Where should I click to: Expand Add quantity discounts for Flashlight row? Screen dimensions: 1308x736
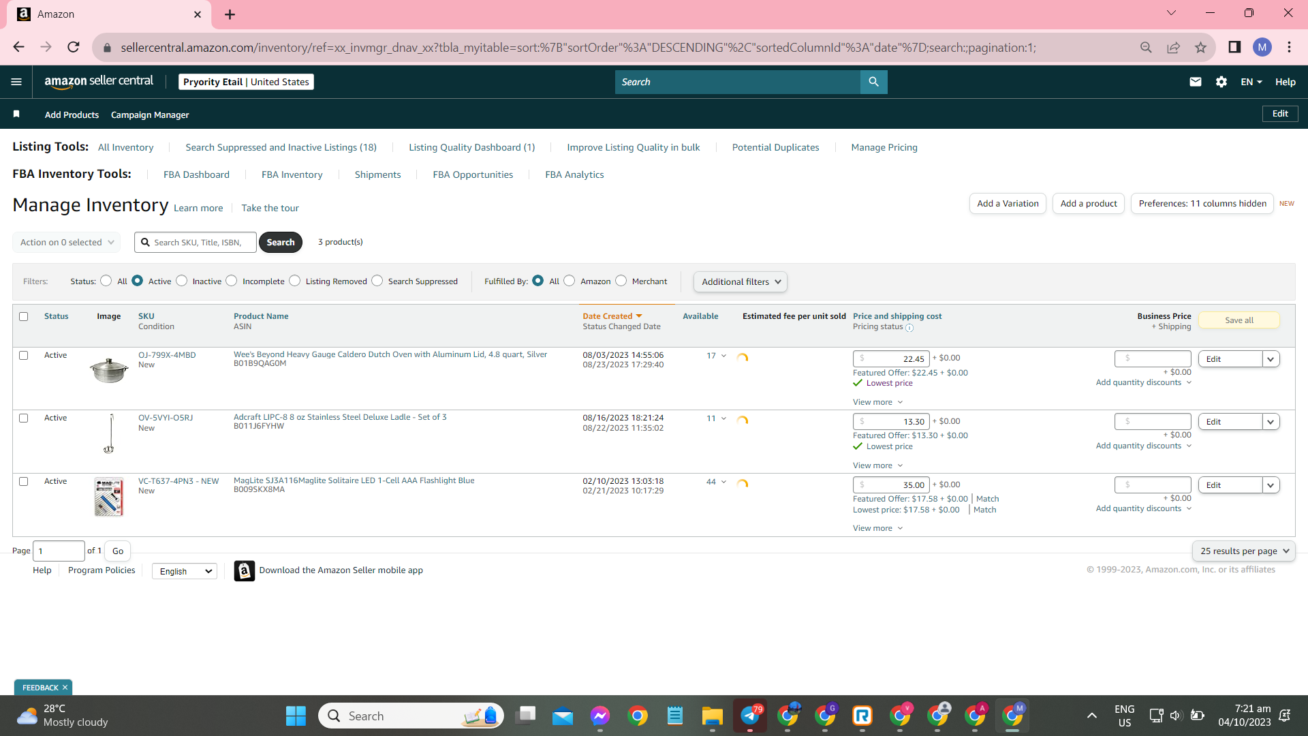pos(1143,508)
